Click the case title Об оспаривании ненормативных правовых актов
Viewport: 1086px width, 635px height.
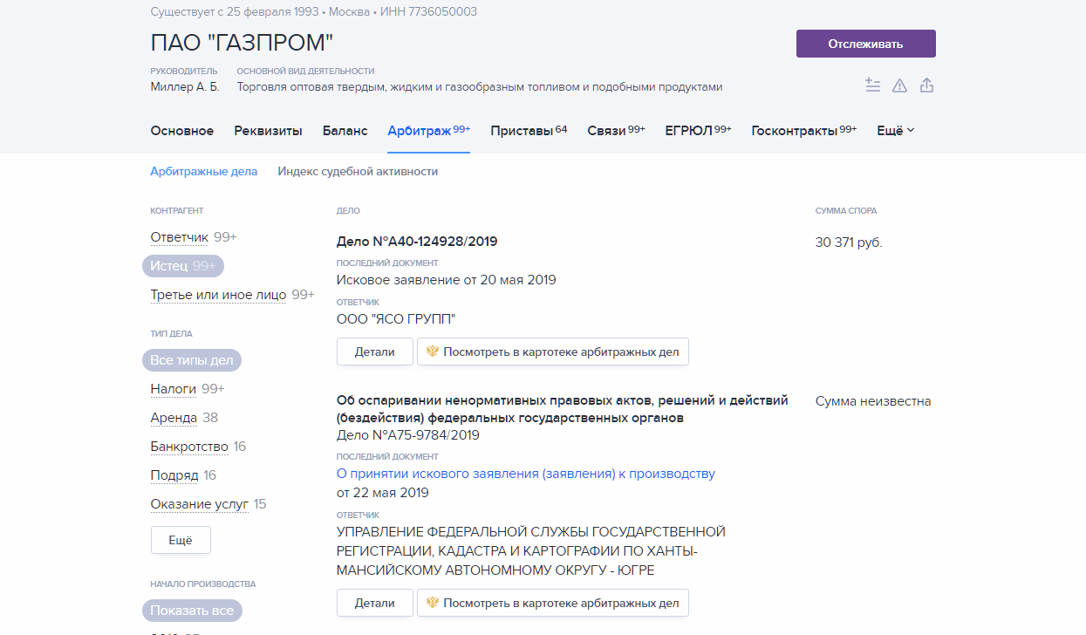click(563, 409)
